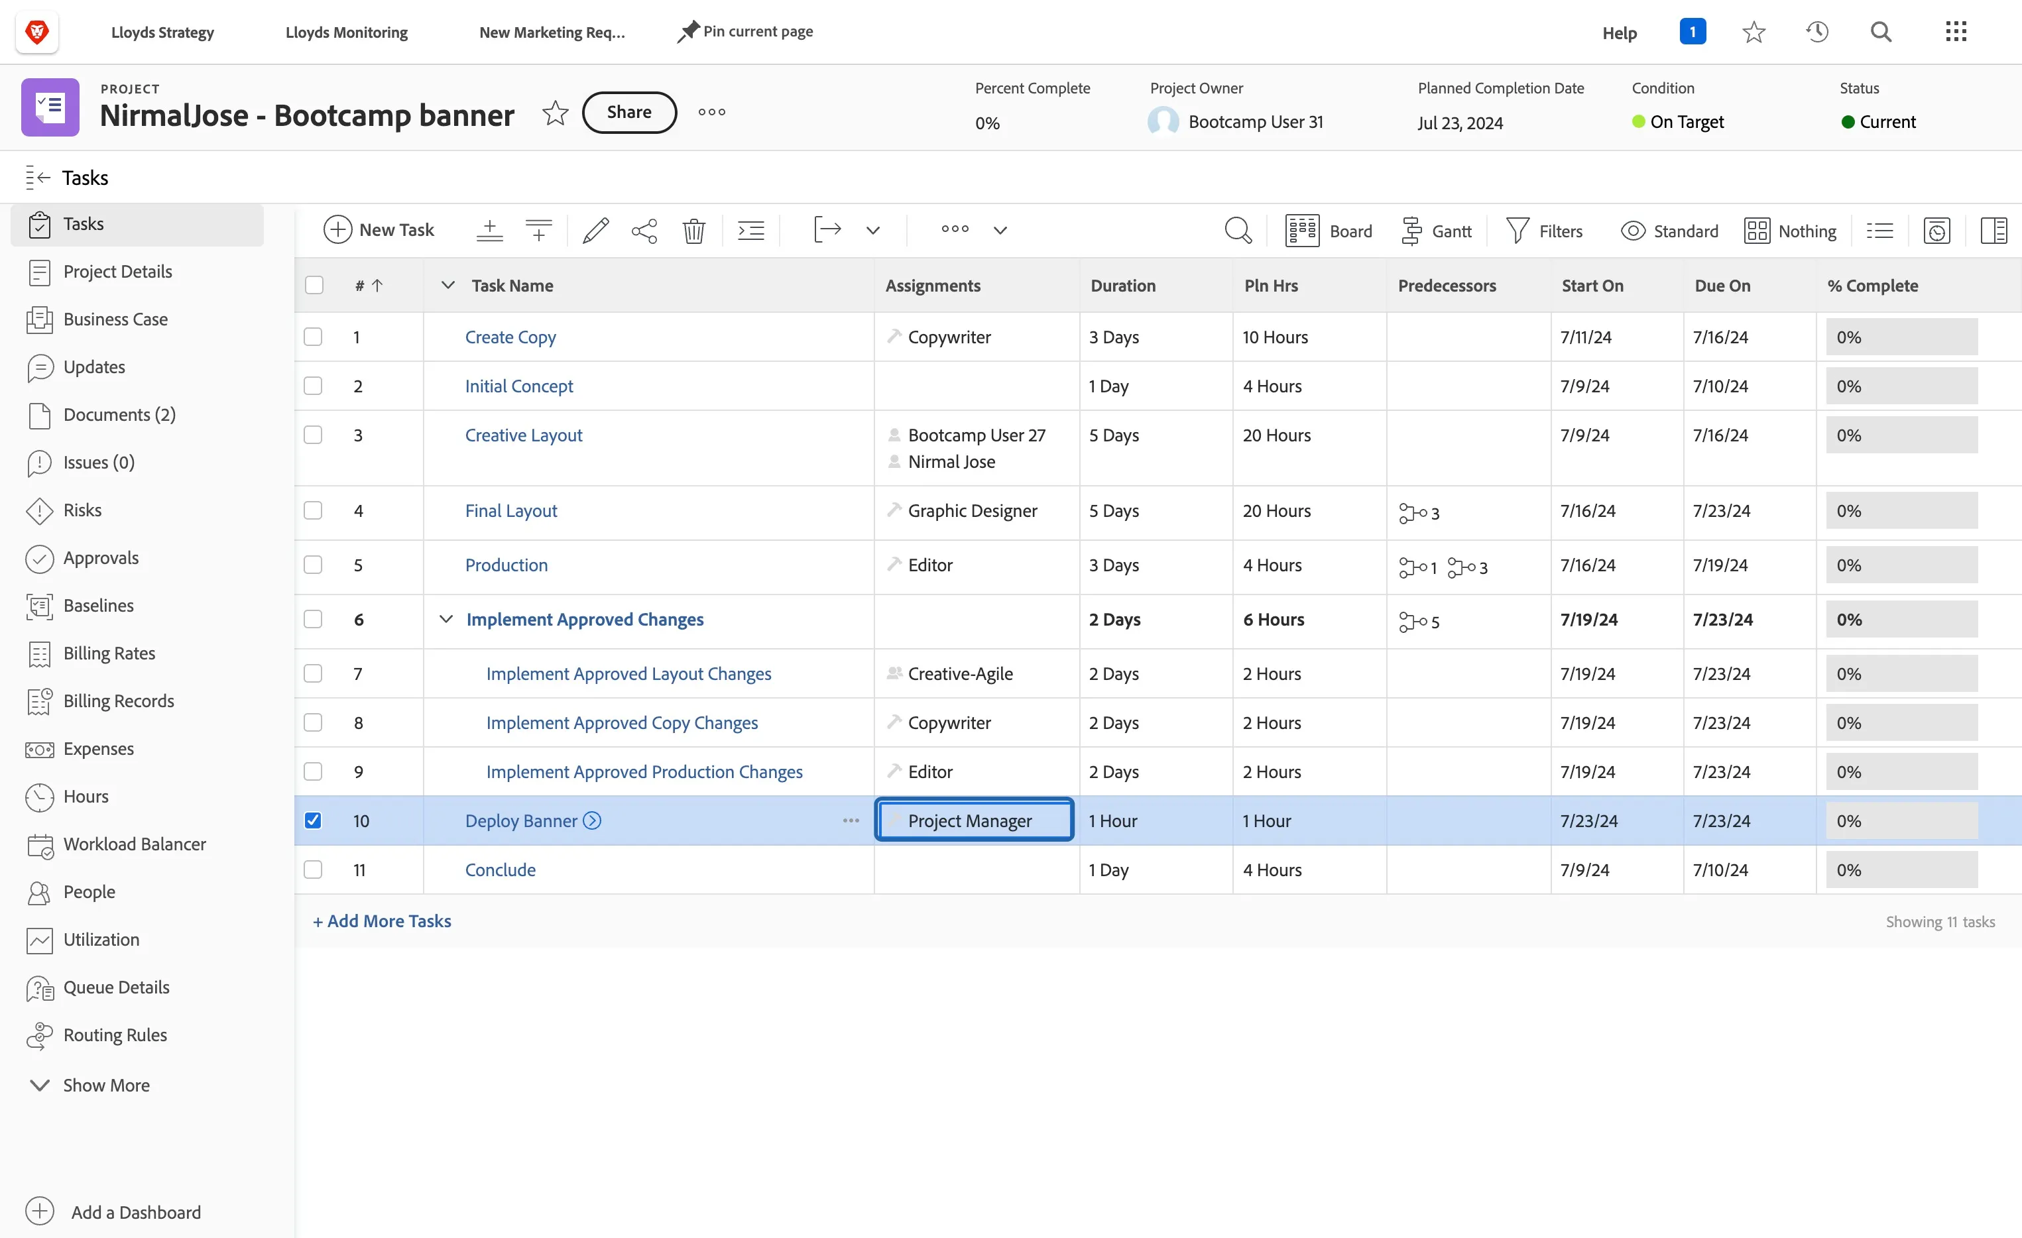Open the task list search magnifier
2022x1238 pixels.
[x=1238, y=231]
